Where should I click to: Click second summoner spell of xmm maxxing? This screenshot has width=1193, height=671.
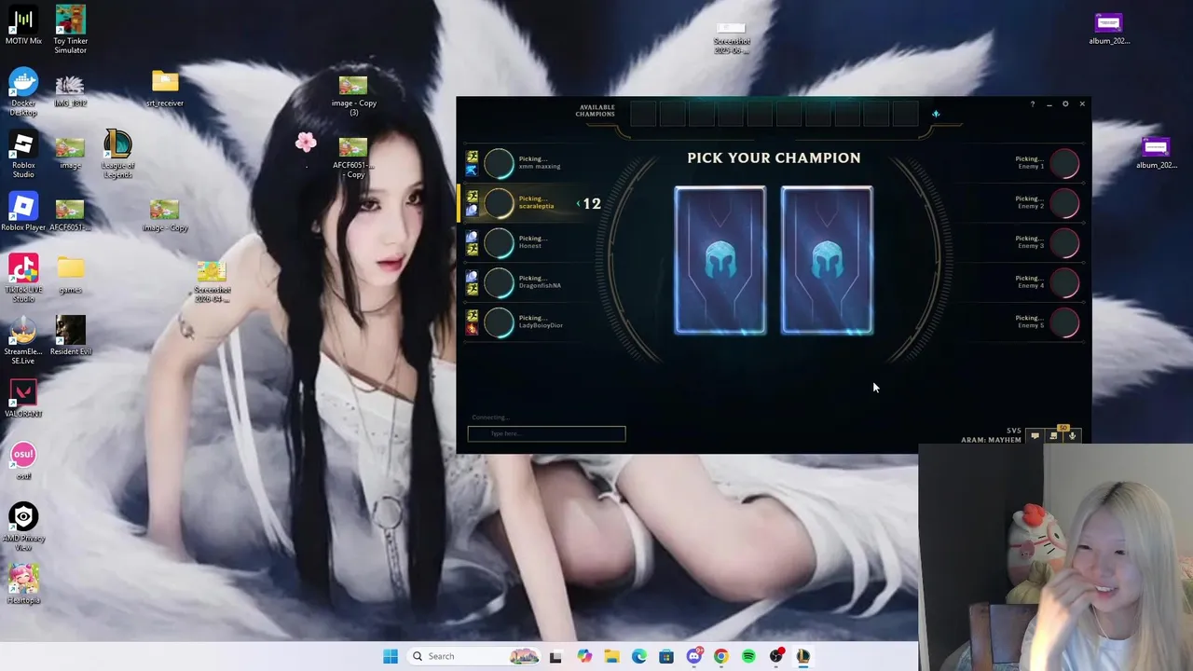(473, 170)
